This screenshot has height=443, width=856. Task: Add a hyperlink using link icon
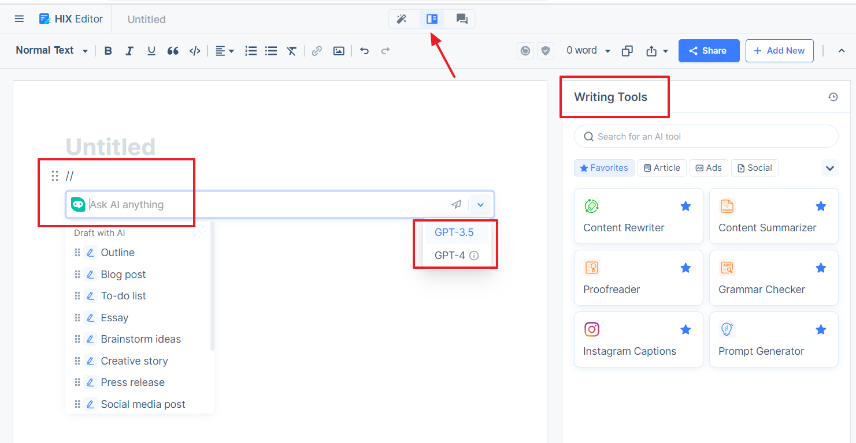click(x=317, y=51)
